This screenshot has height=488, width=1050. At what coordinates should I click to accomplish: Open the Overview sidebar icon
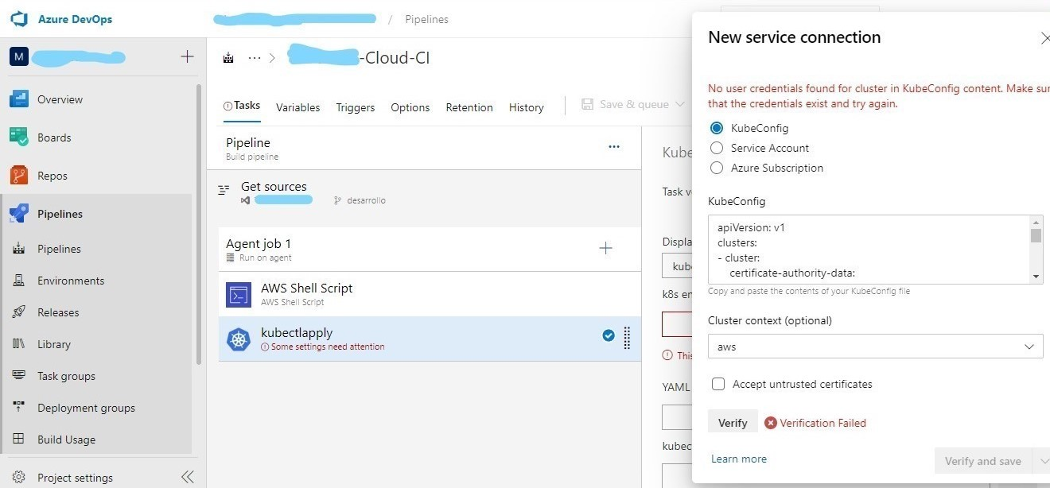19,99
